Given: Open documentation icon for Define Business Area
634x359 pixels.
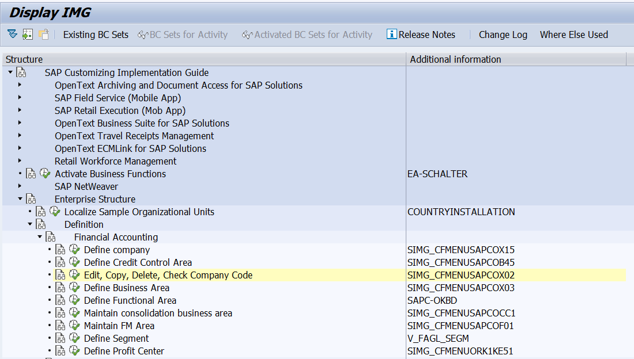Looking at the screenshot, I should click(61, 288).
